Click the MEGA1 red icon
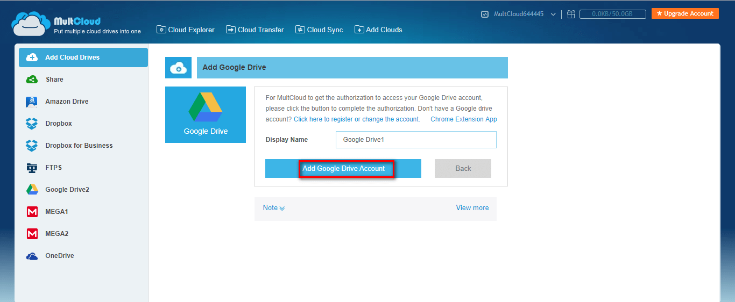 tap(32, 212)
